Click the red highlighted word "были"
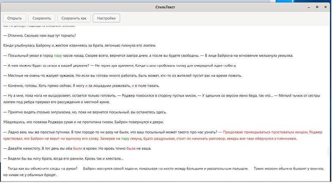 (78, 148)
